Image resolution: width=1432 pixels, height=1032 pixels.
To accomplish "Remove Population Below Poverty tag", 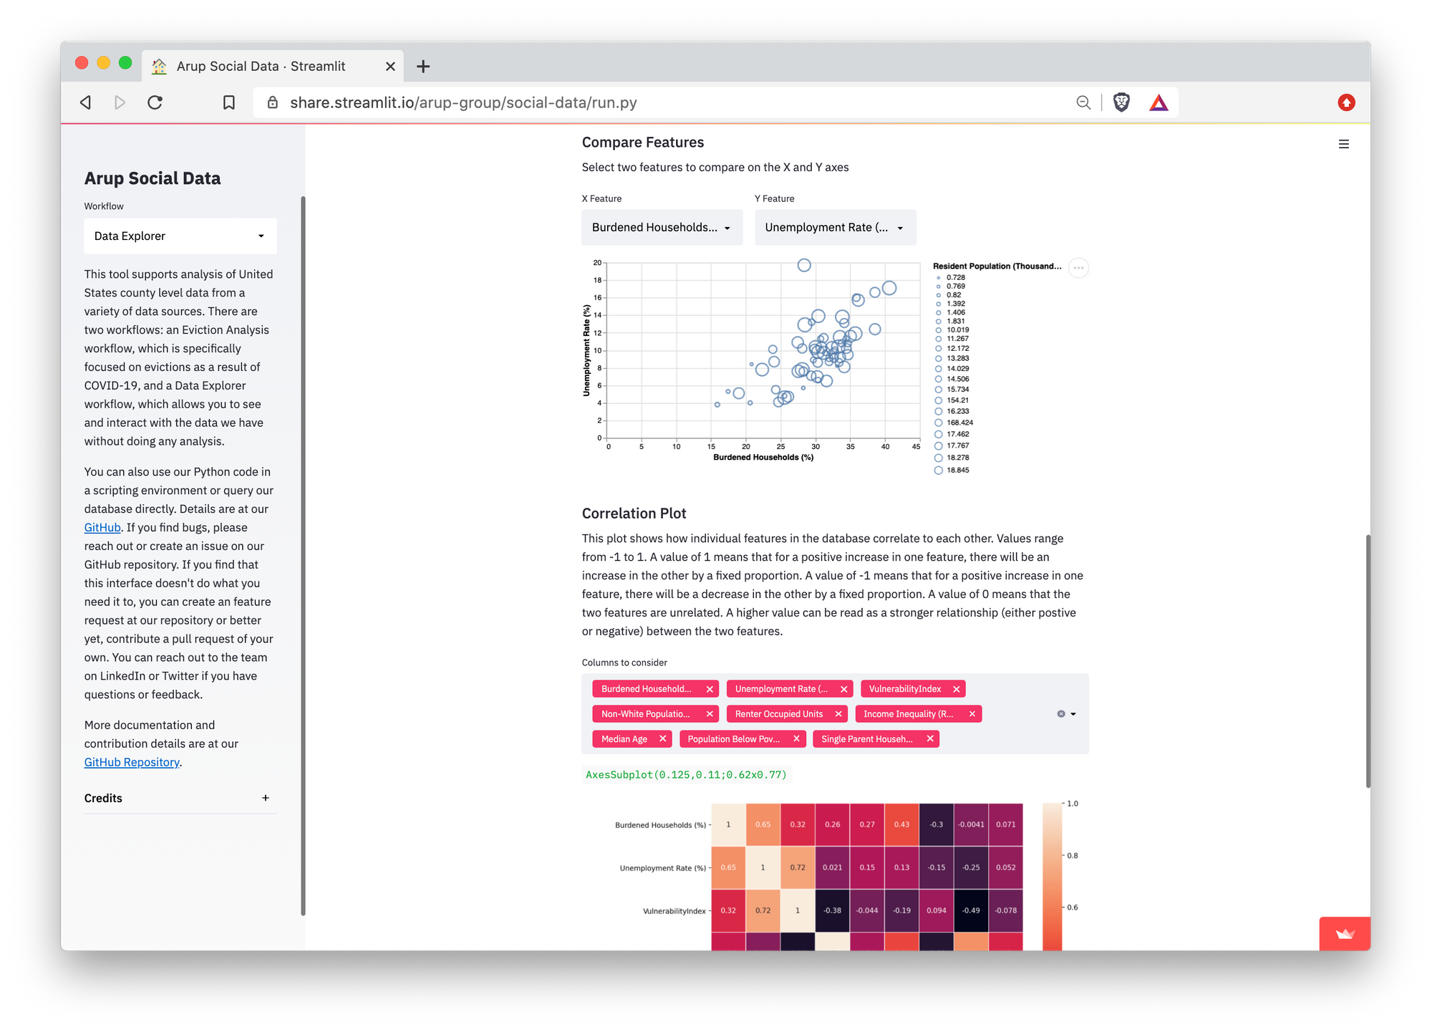I will point(796,739).
